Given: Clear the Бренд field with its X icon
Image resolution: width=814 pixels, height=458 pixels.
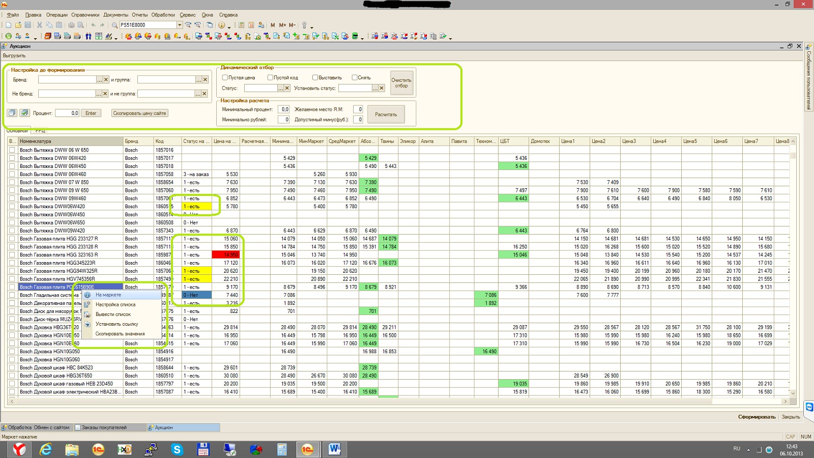Looking at the screenshot, I should click(106, 79).
